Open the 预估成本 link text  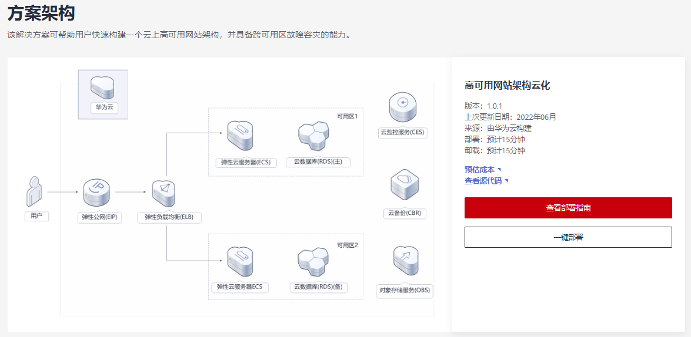tap(479, 170)
